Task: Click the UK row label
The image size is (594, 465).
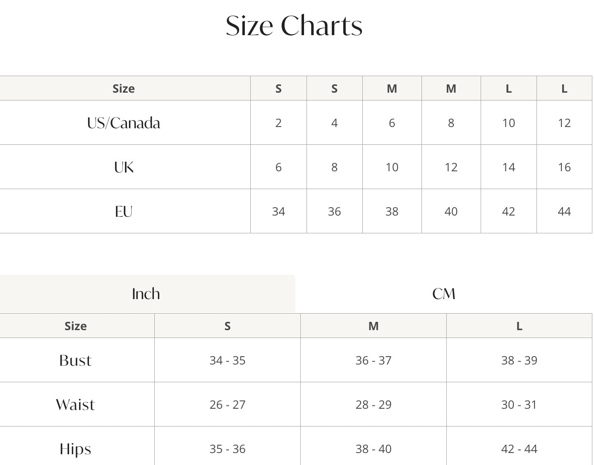Action: click(x=124, y=167)
